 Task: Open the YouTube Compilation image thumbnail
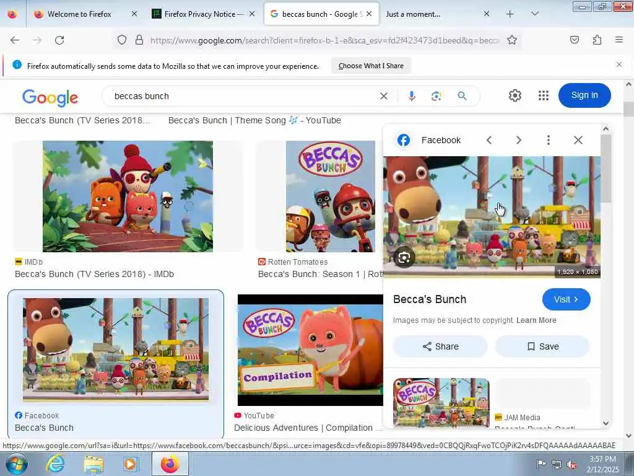310,350
